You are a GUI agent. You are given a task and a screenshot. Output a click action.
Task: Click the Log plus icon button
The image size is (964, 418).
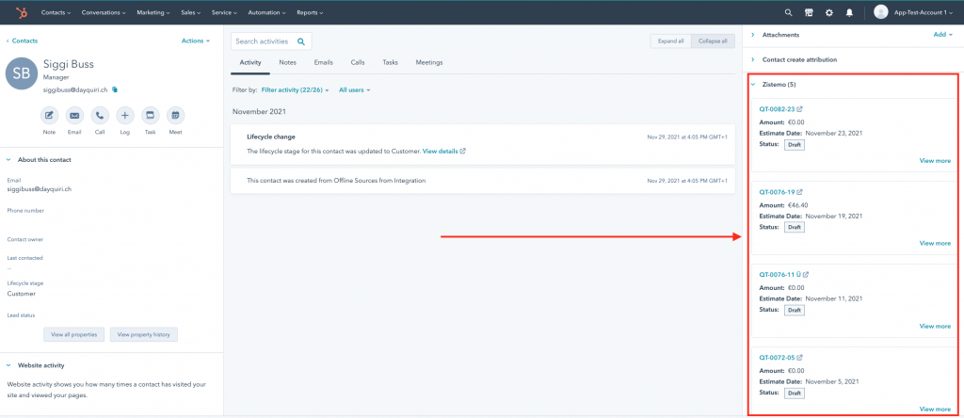tap(125, 116)
